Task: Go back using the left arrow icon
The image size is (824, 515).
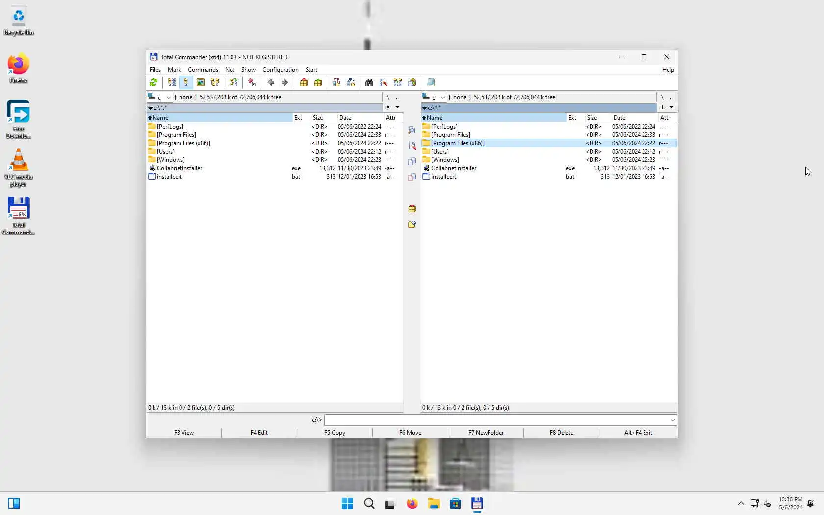Action: tap(271, 82)
